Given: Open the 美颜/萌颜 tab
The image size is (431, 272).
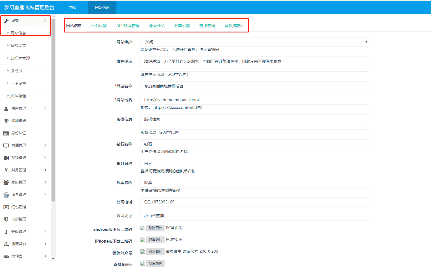Looking at the screenshot, I should 233,26.
